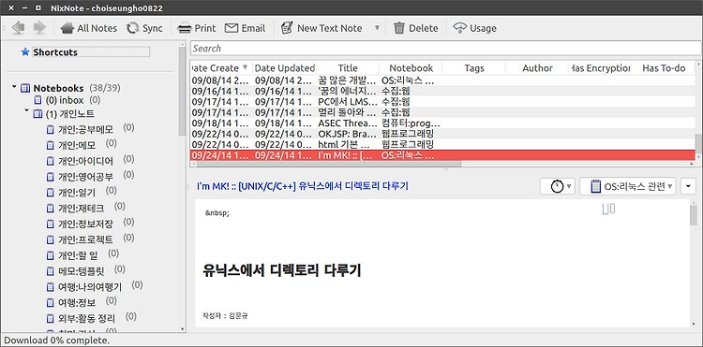The image size is (703, 347).
Task: Go back with the left arrow icon
Action: [x=19, y=28]
